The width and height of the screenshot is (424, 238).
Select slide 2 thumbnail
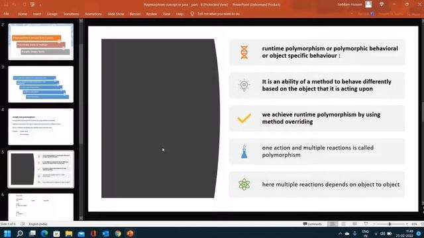coord(41,42)
